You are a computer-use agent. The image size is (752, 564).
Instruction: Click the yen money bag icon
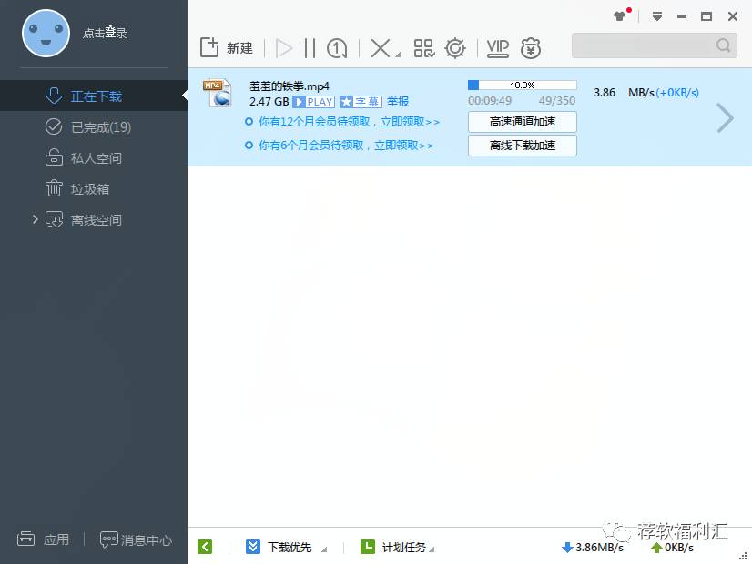tap(531, 48)
